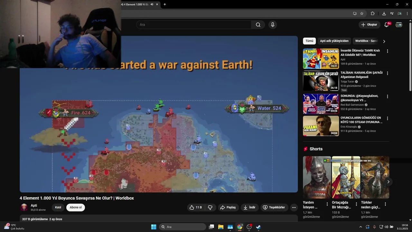This screenshot has width=412, height=232.
Task: Open options for OYUNCULARIN GÖMDÜĞÜ video
Action: (x=387, y=119)
